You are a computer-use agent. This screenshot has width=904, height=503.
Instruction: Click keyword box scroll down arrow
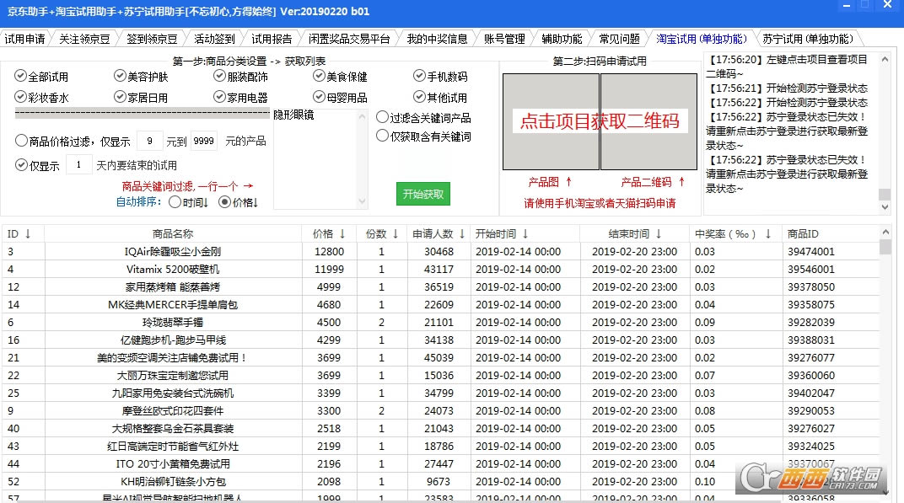tap(362, 201)
